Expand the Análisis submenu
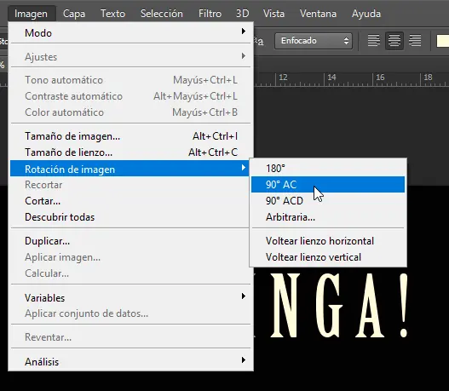 click(x=130, y=361)
